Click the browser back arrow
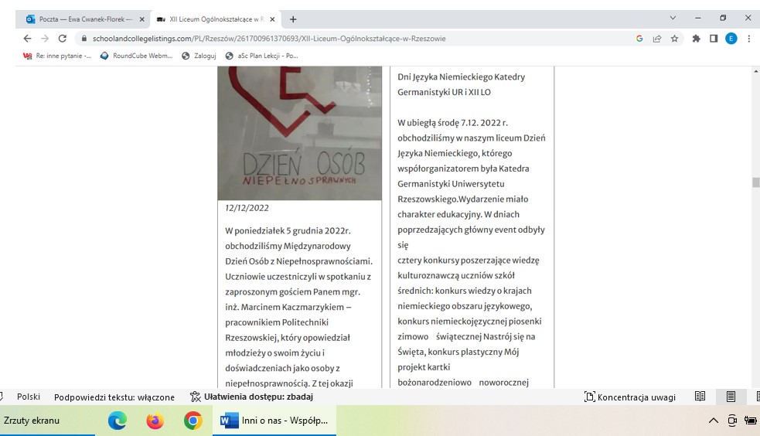 [x=27, y=38]
